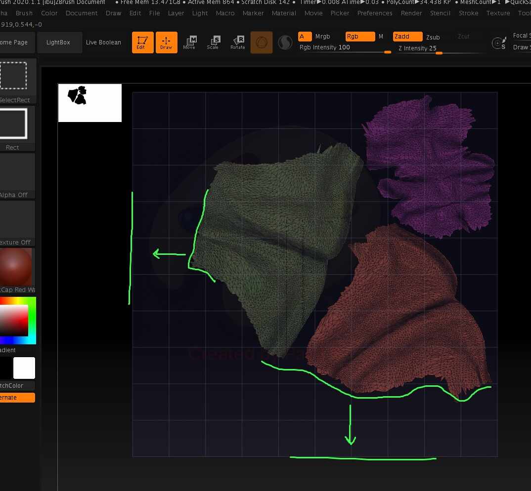Image resolution: width=531 pixels, height=491 pixels.
Task: Open the Preferences menu
Action: click(x=375, y=13)
